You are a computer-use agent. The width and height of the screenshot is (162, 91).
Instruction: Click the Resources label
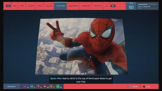(11, 86)
